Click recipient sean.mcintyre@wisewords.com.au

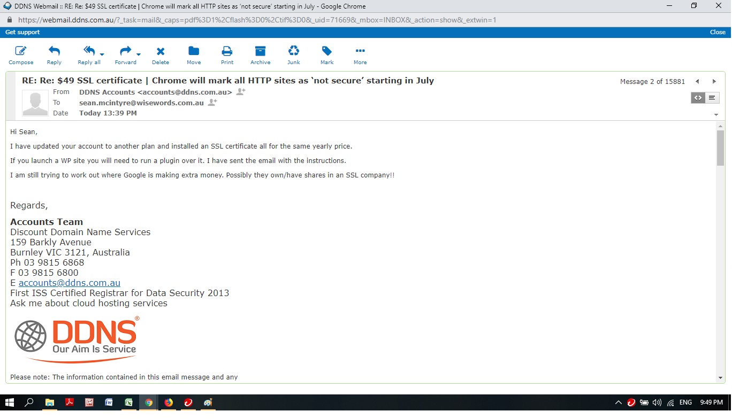(x=141, y=103)
